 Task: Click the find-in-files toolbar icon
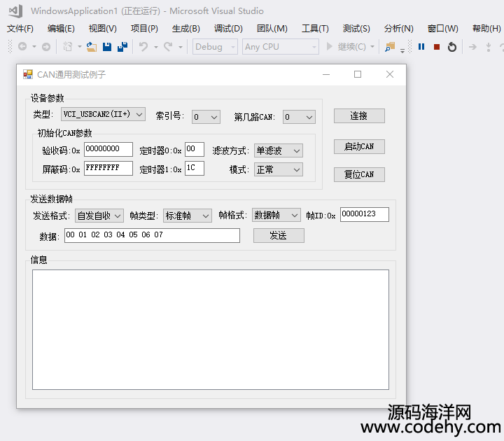point(390,47)
